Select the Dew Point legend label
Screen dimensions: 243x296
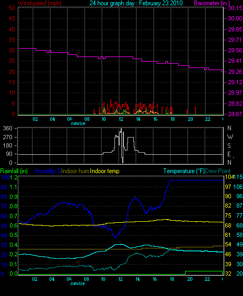coord(218,171)
